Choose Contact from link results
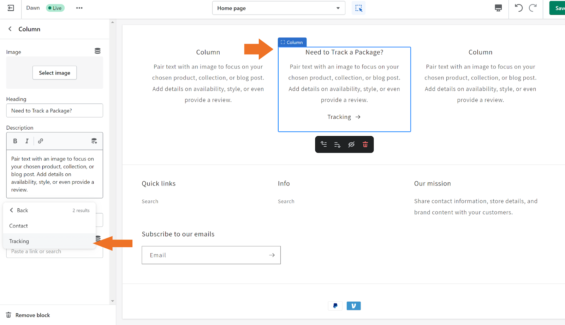 (x=49, y=226)
